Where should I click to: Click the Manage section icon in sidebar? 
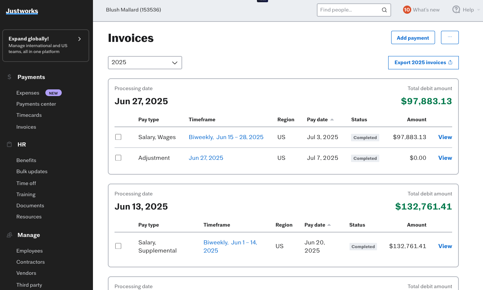click(9, 235)
